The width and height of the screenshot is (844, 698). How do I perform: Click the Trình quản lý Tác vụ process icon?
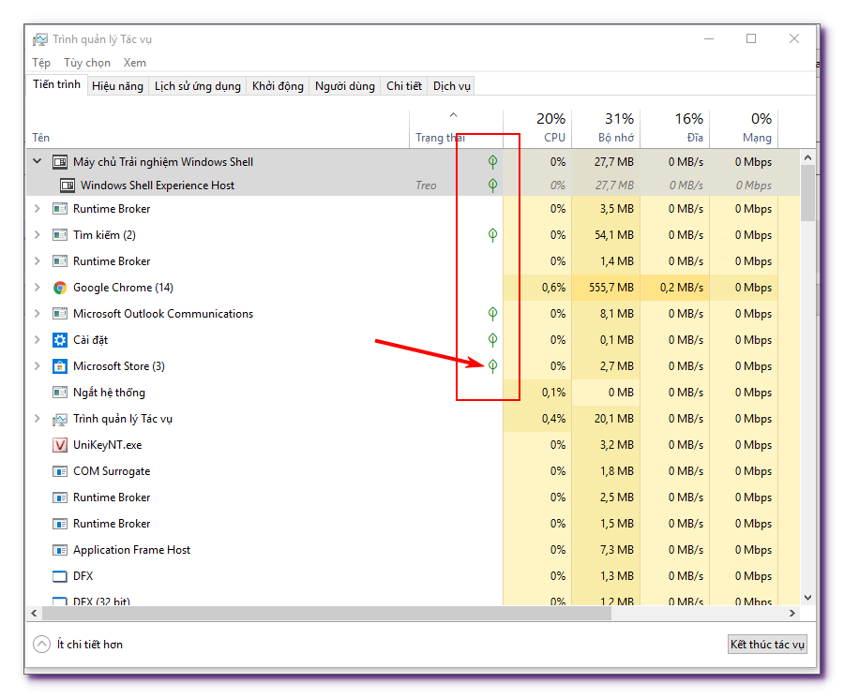pyautogui.click(x=59, y=418)
